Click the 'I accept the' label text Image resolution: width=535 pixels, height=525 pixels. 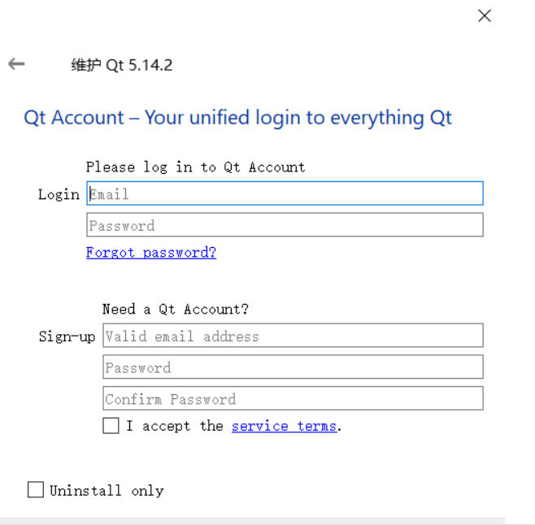174,426
